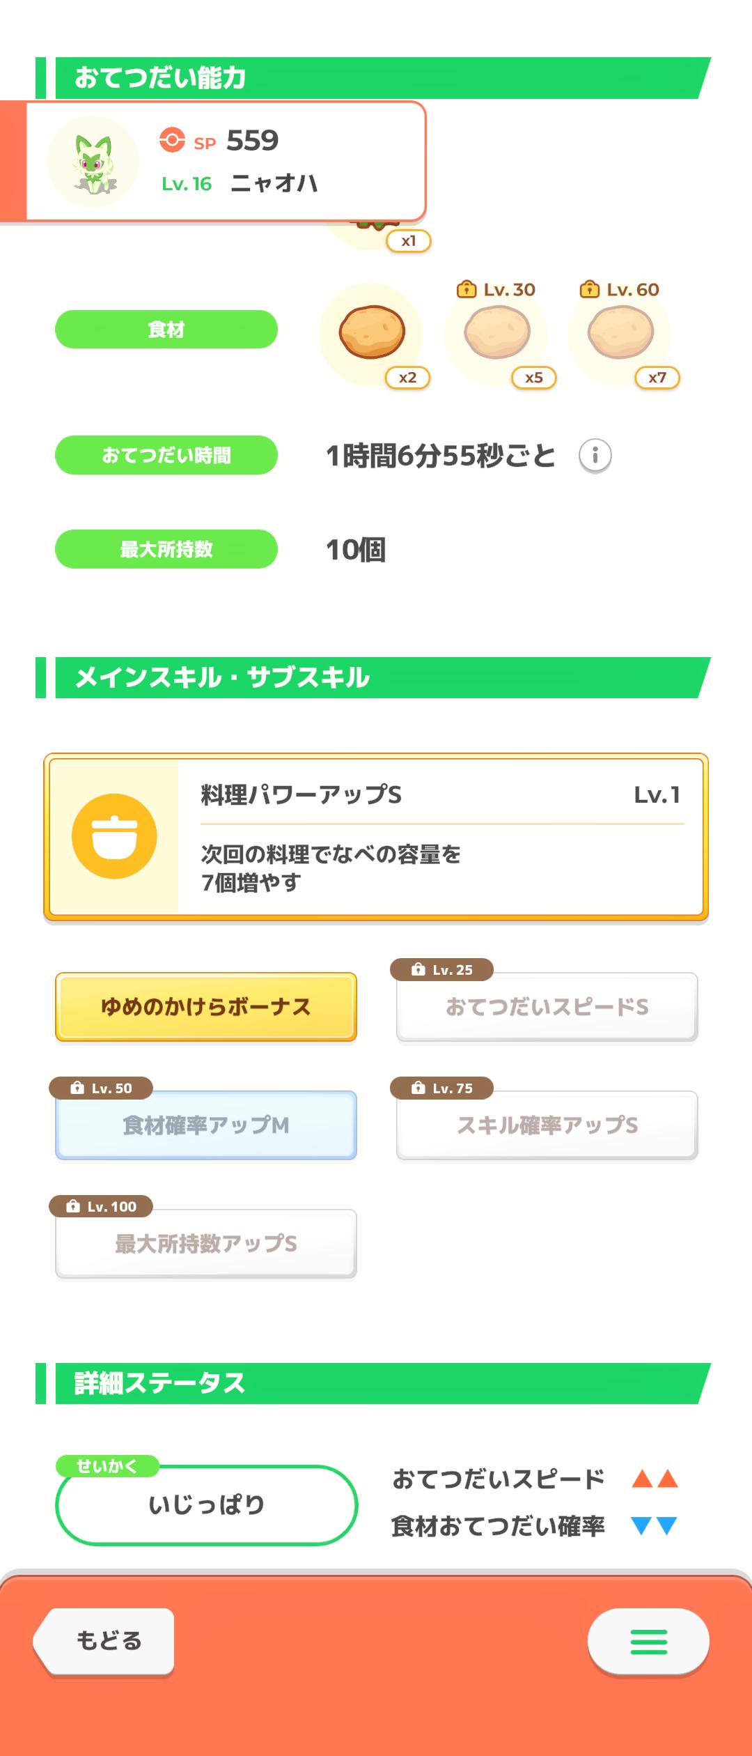The image size is (752, 1756).
Task: Tap the もどる back button
Action: (x=104, y=1641)
